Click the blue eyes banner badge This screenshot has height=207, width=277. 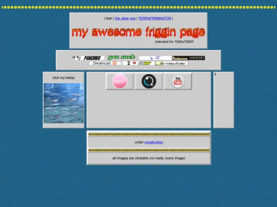pos(155,58)
